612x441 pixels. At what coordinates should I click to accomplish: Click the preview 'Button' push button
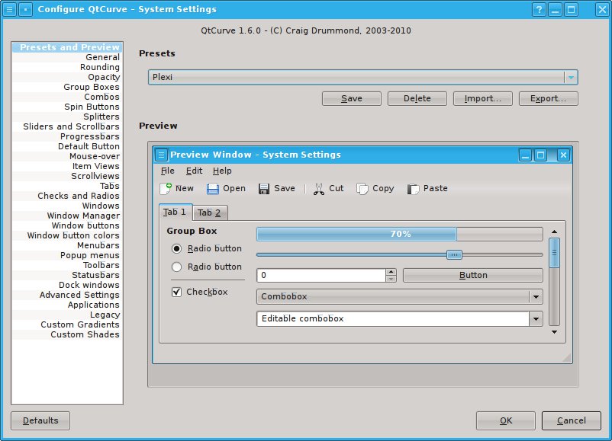click(472, 276)
